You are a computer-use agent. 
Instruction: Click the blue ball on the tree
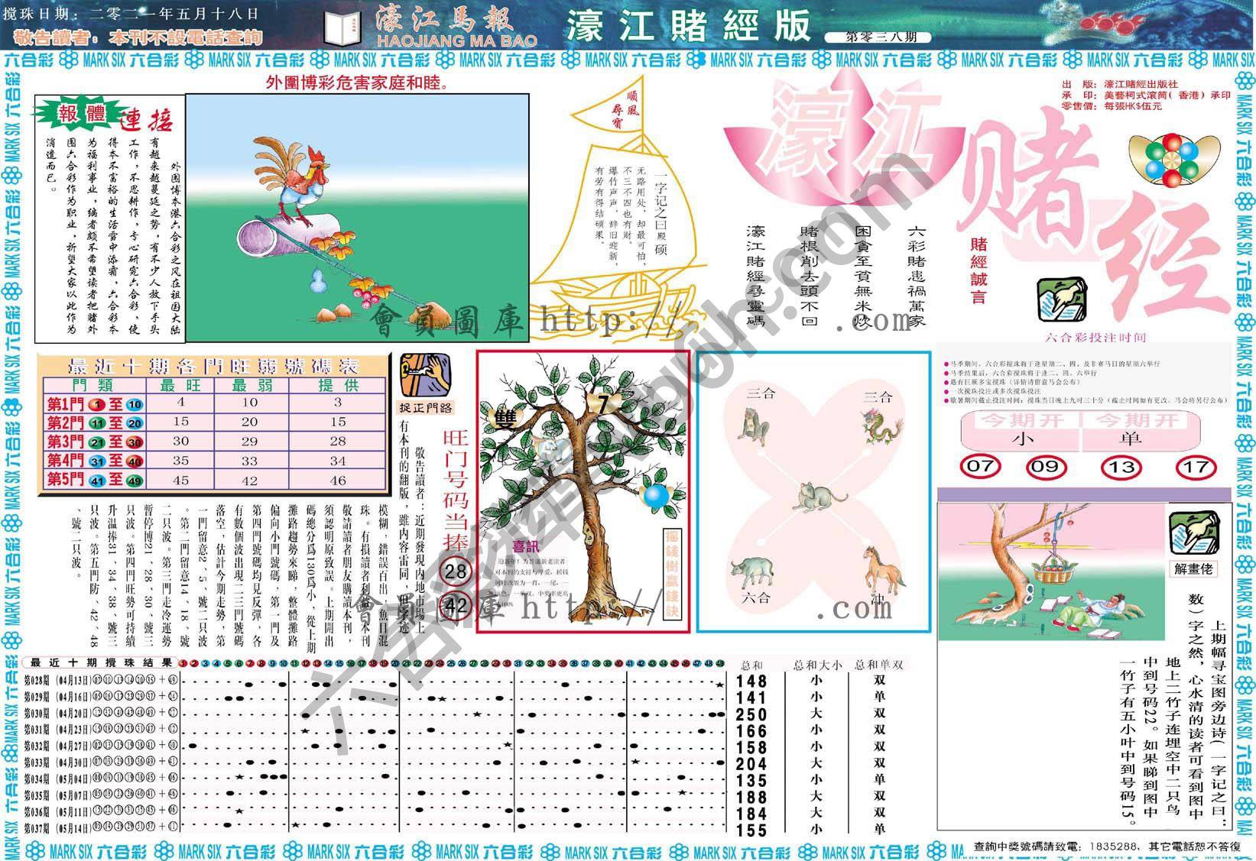coord(655,497)
